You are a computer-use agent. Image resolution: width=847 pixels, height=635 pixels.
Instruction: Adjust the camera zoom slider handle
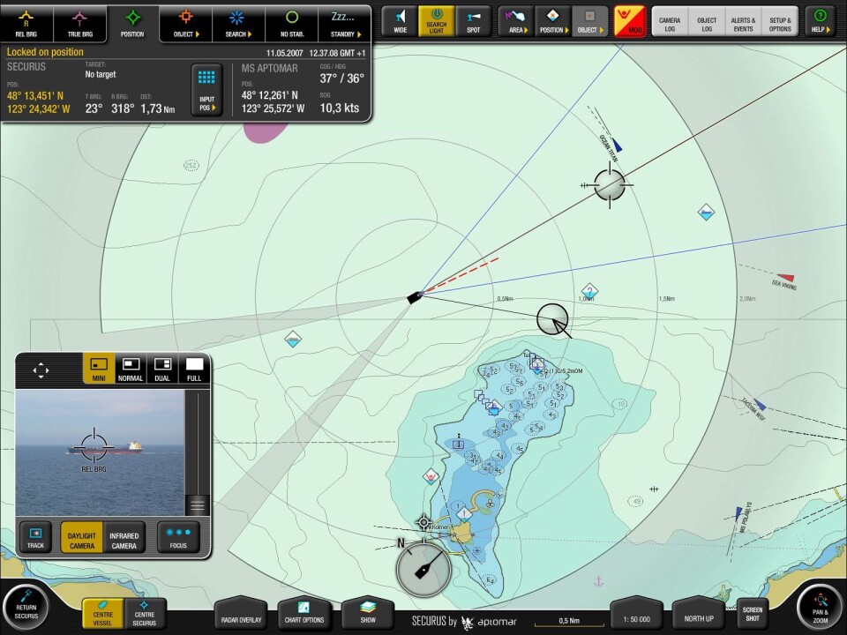point(198,505)
